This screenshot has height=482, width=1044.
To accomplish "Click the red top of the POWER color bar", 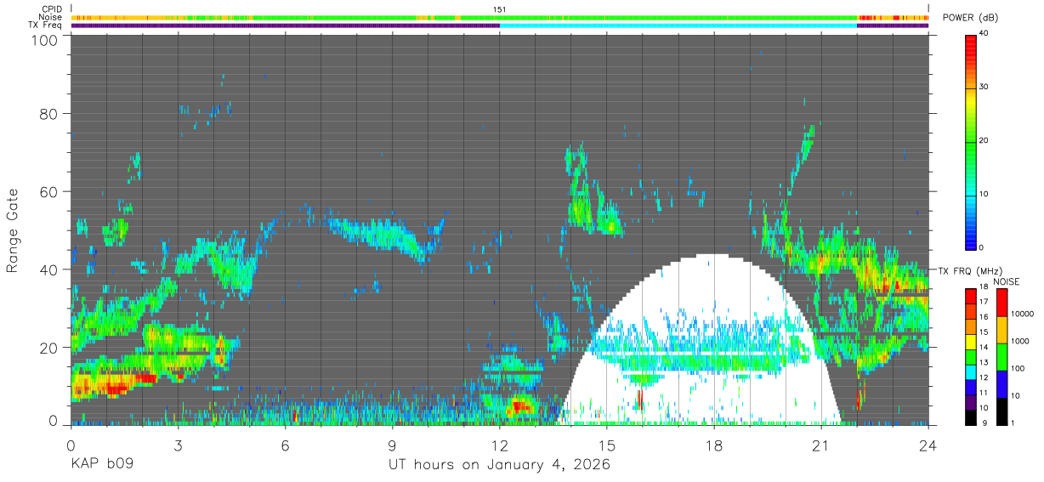I will 971,40.
